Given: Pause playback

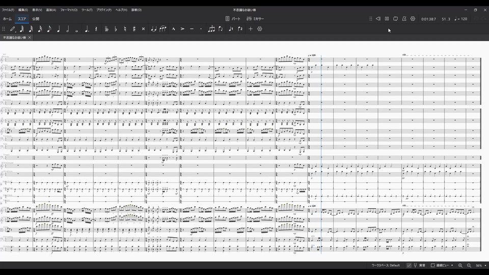Looking at the screenshot, I should point(387,19).
